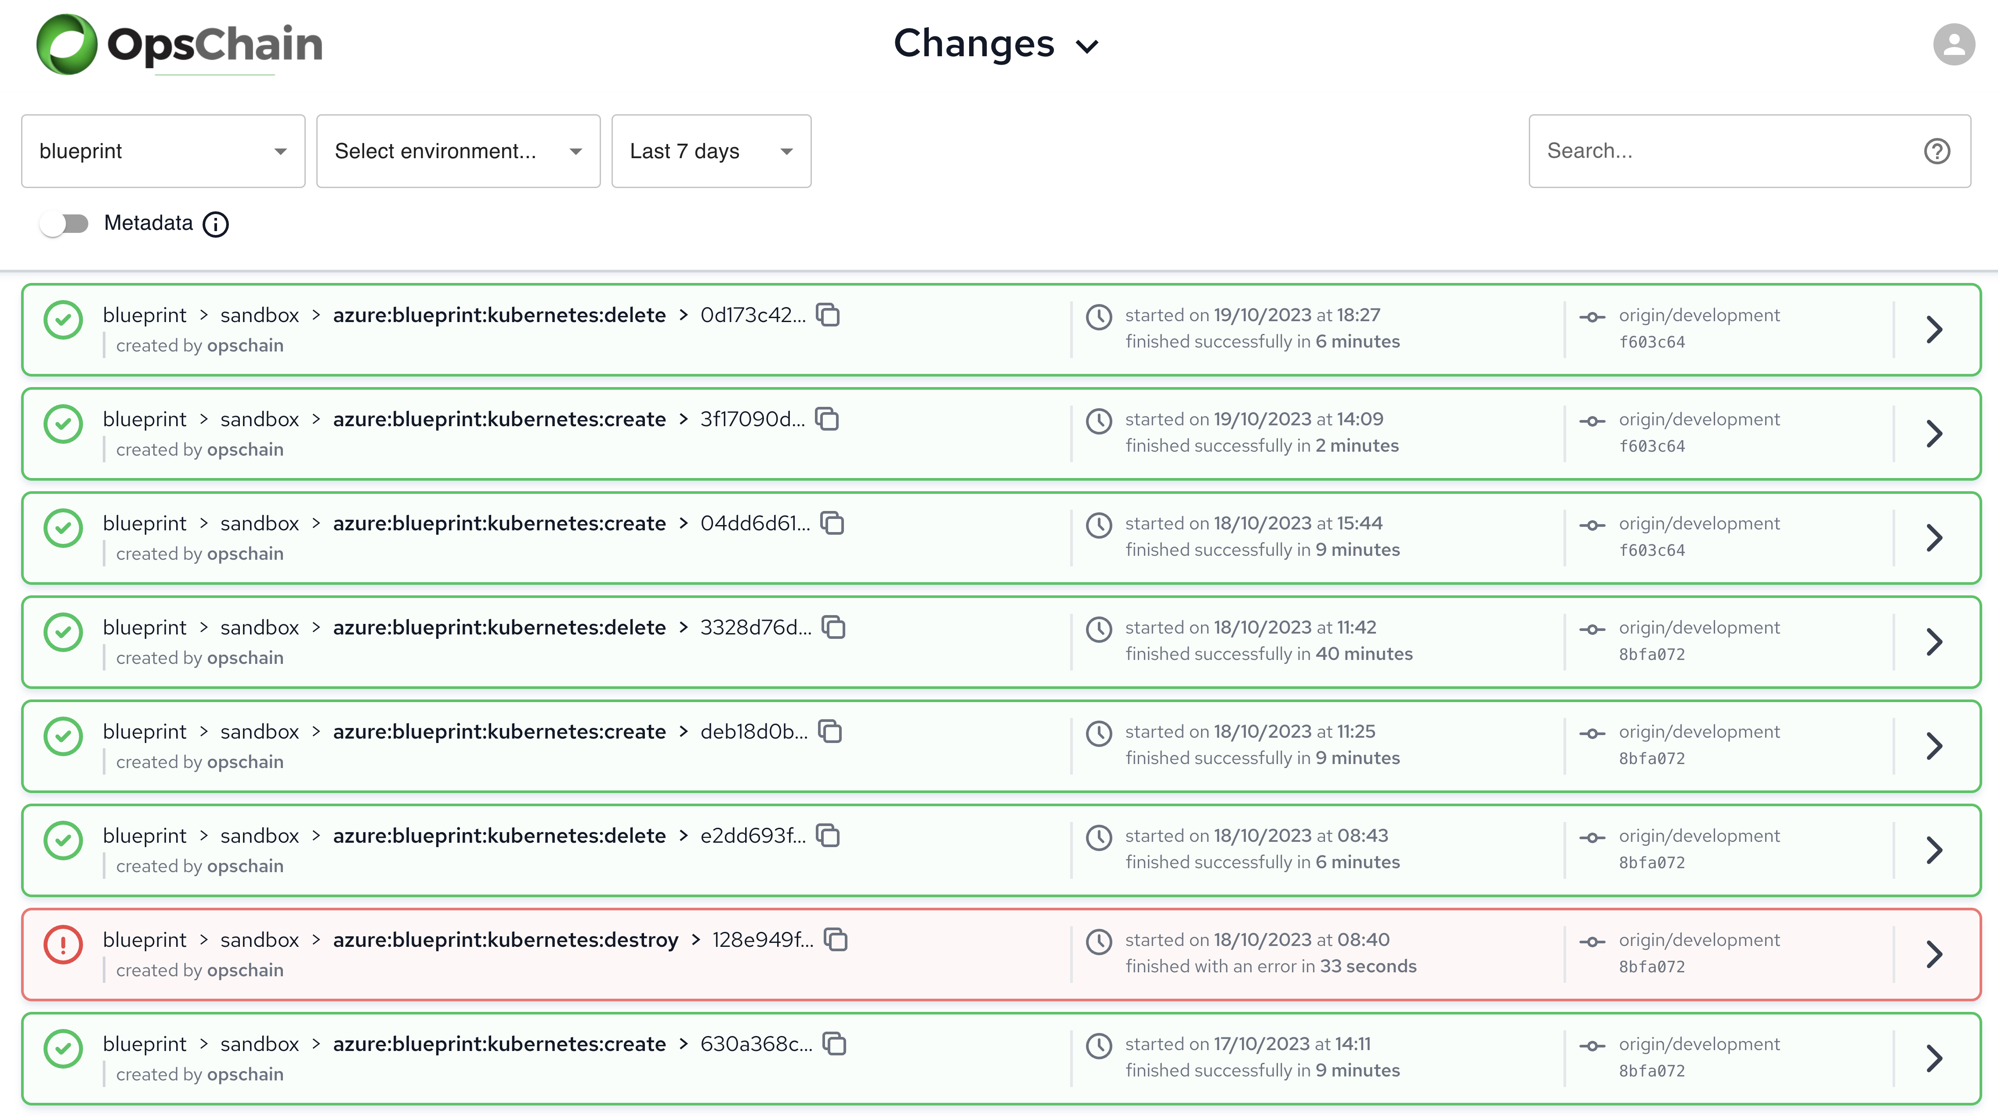Click 'finished with an error in 33 seconds' text
1998x1116 pixels.
1270,966
